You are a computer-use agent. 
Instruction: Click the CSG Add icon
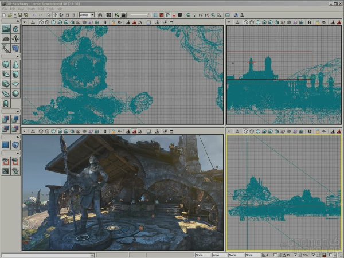[6, 119]
